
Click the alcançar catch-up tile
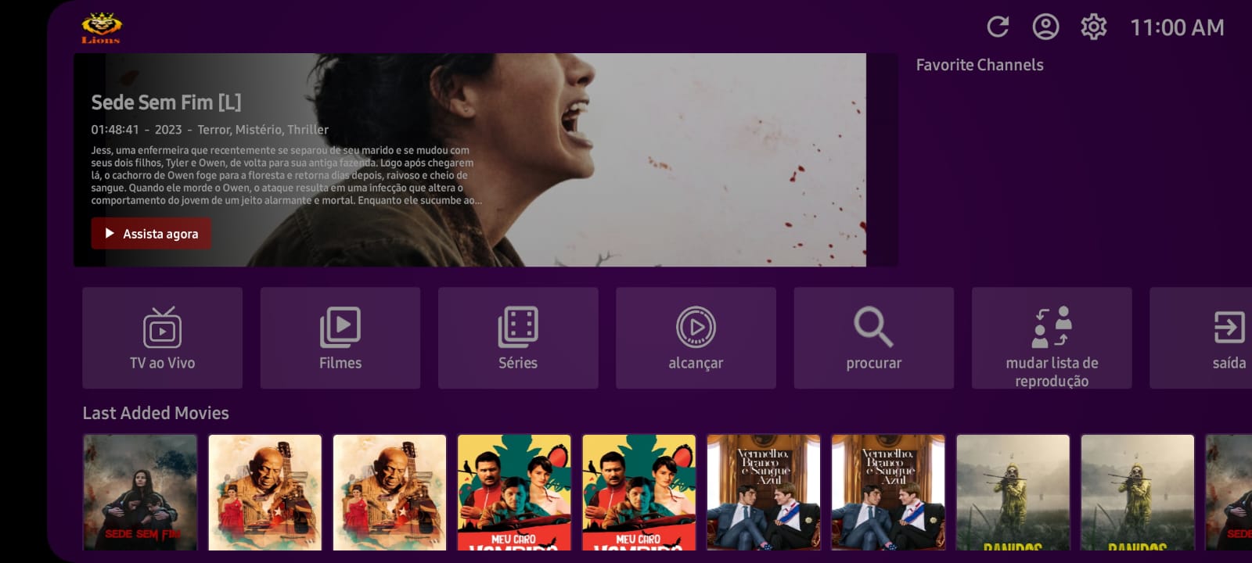[x=696, y=338]
